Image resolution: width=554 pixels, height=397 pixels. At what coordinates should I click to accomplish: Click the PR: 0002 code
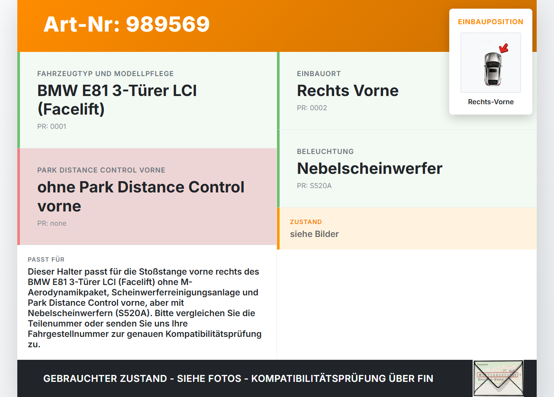tap(312, 108)
